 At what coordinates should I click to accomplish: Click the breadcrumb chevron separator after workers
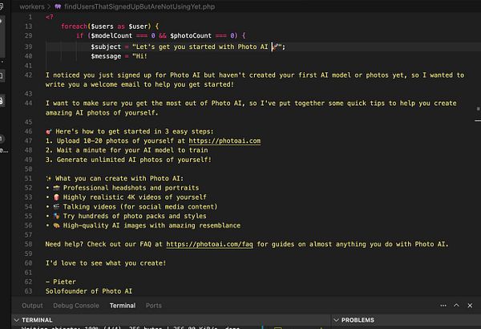click(x=50, y=6)
